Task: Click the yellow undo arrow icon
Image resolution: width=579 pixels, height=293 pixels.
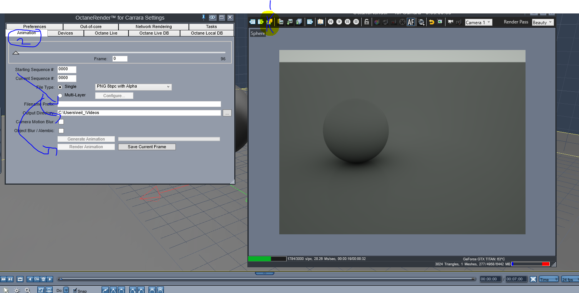Action: pyautogui.click(x=431, y=22)
